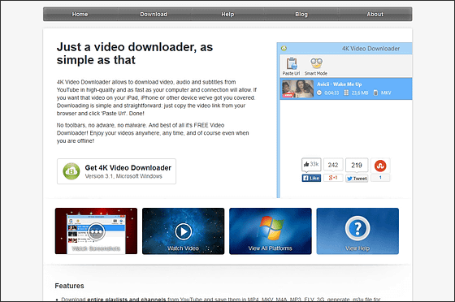Open the Help menu item
Image resolution: width=455 pixels, height=302 pixels.
point(227,14)
